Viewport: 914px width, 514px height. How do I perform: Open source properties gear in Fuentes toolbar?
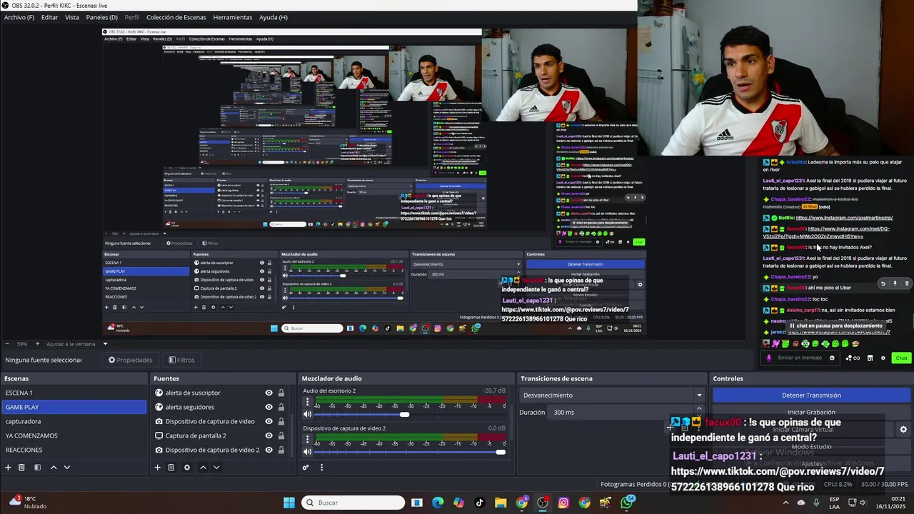(187, 468)
